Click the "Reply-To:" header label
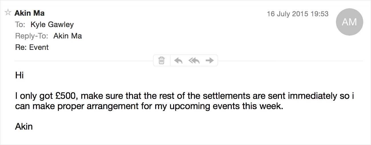 coord(32,36)
